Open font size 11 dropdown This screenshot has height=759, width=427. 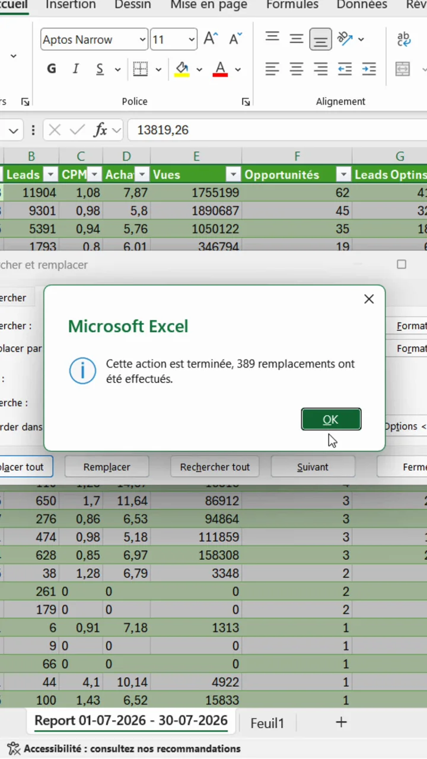tap(192, 40)
